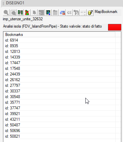
Task: Click the imp_utenze_unite_32632 label
Action: [x=23, y=19]
